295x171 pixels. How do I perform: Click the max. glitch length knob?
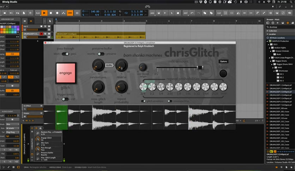click(x=98, y=87)
